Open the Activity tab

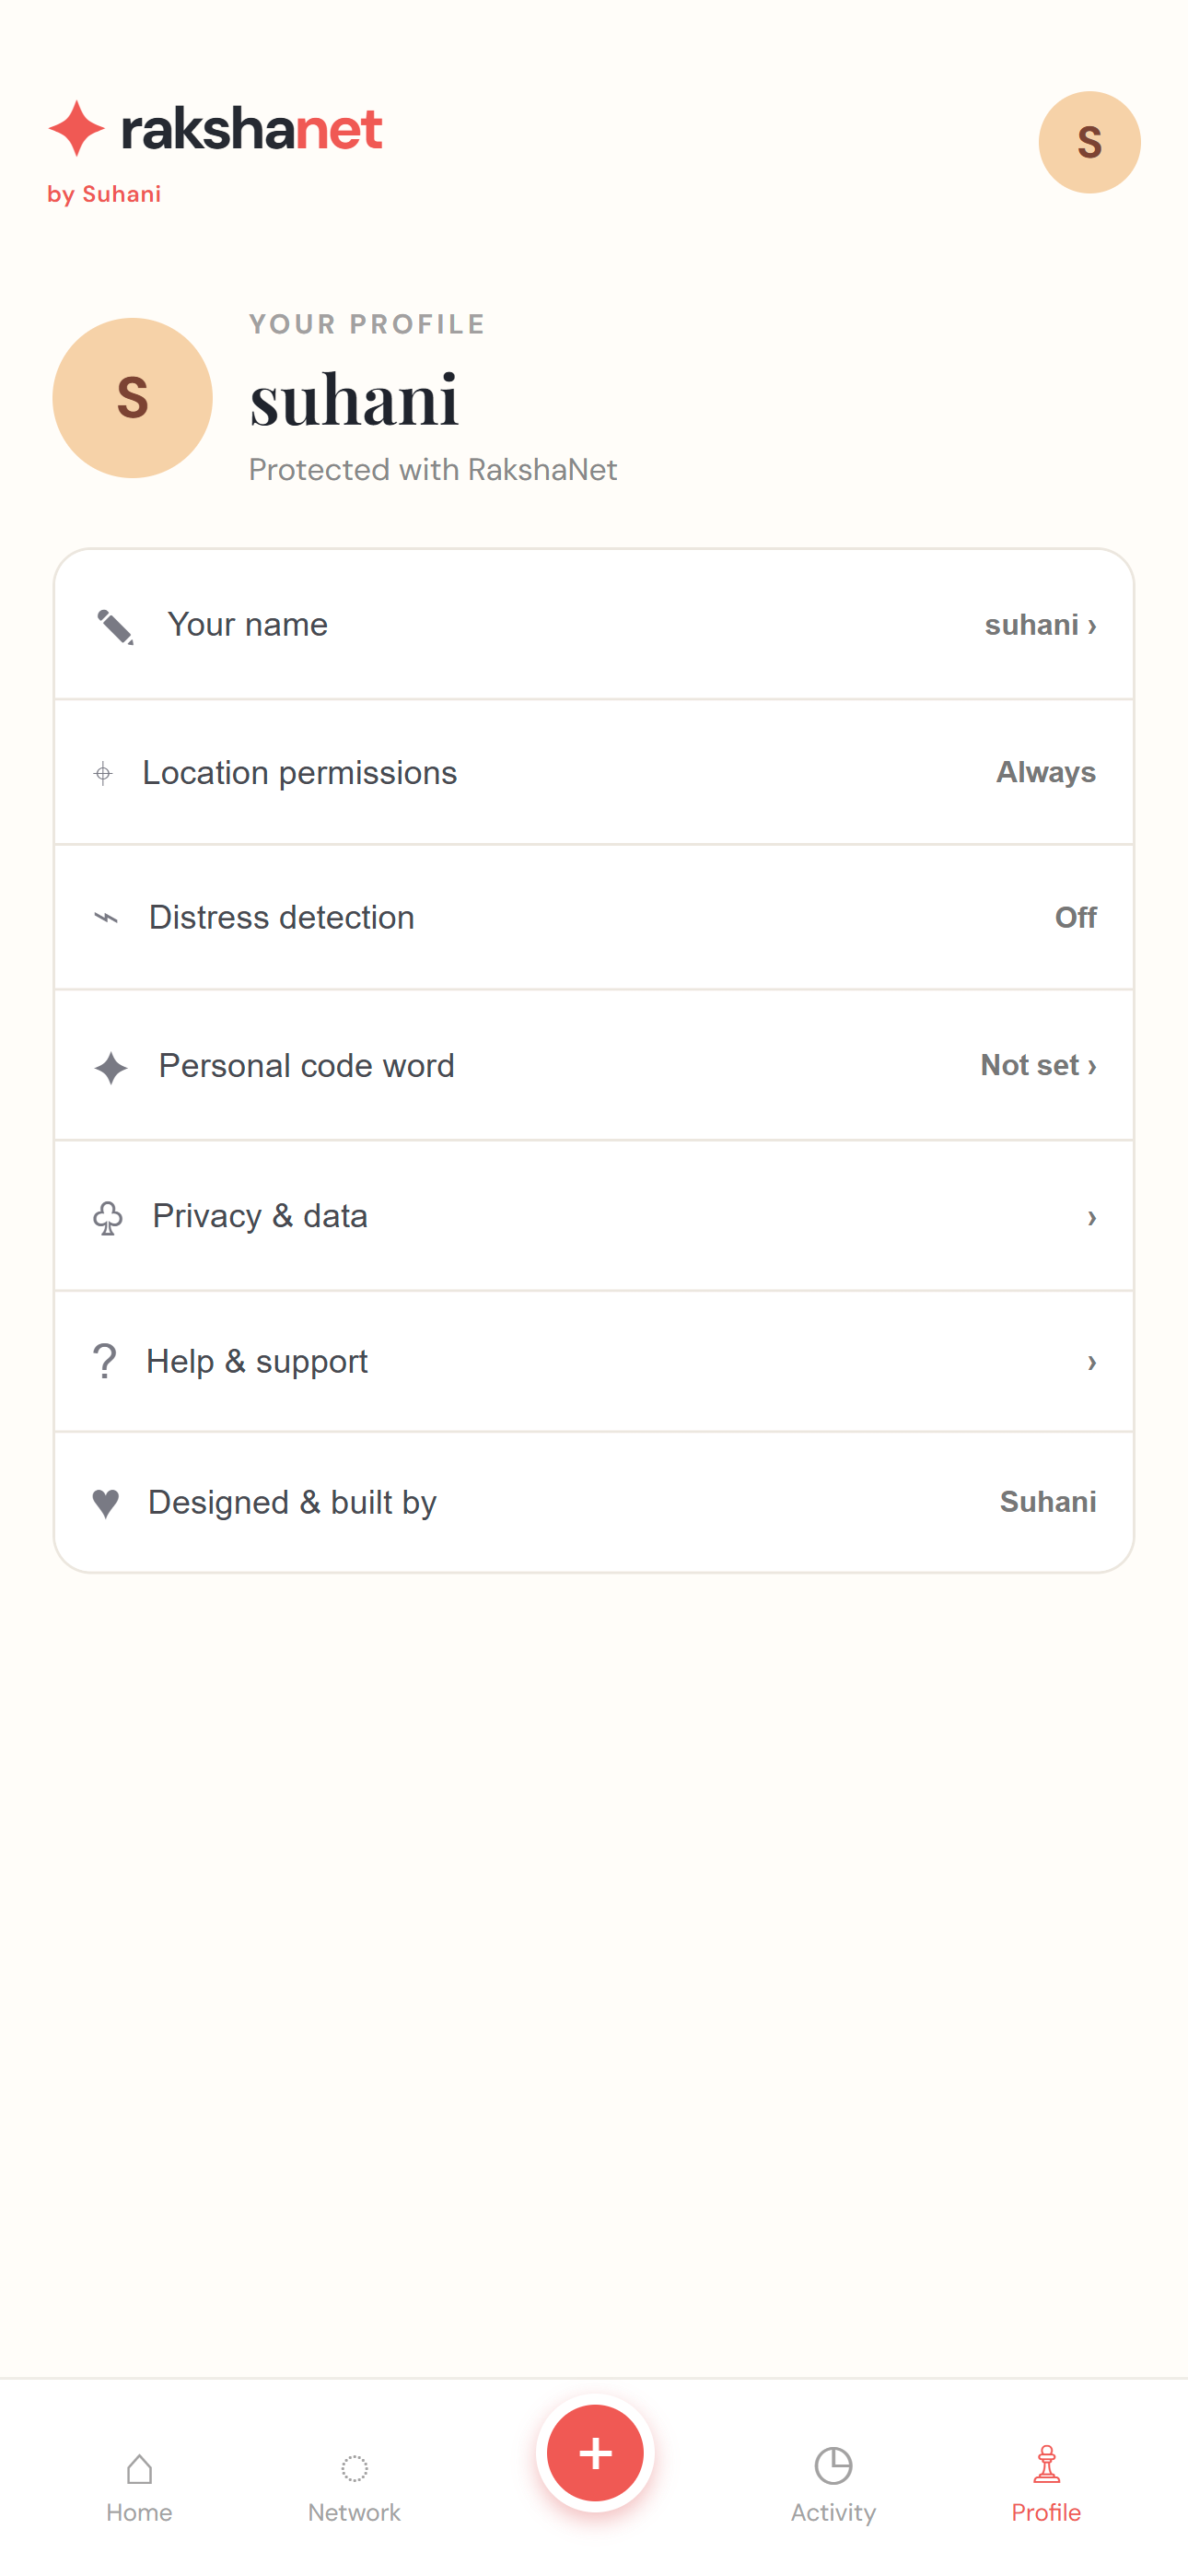(x=833, y=2485)
